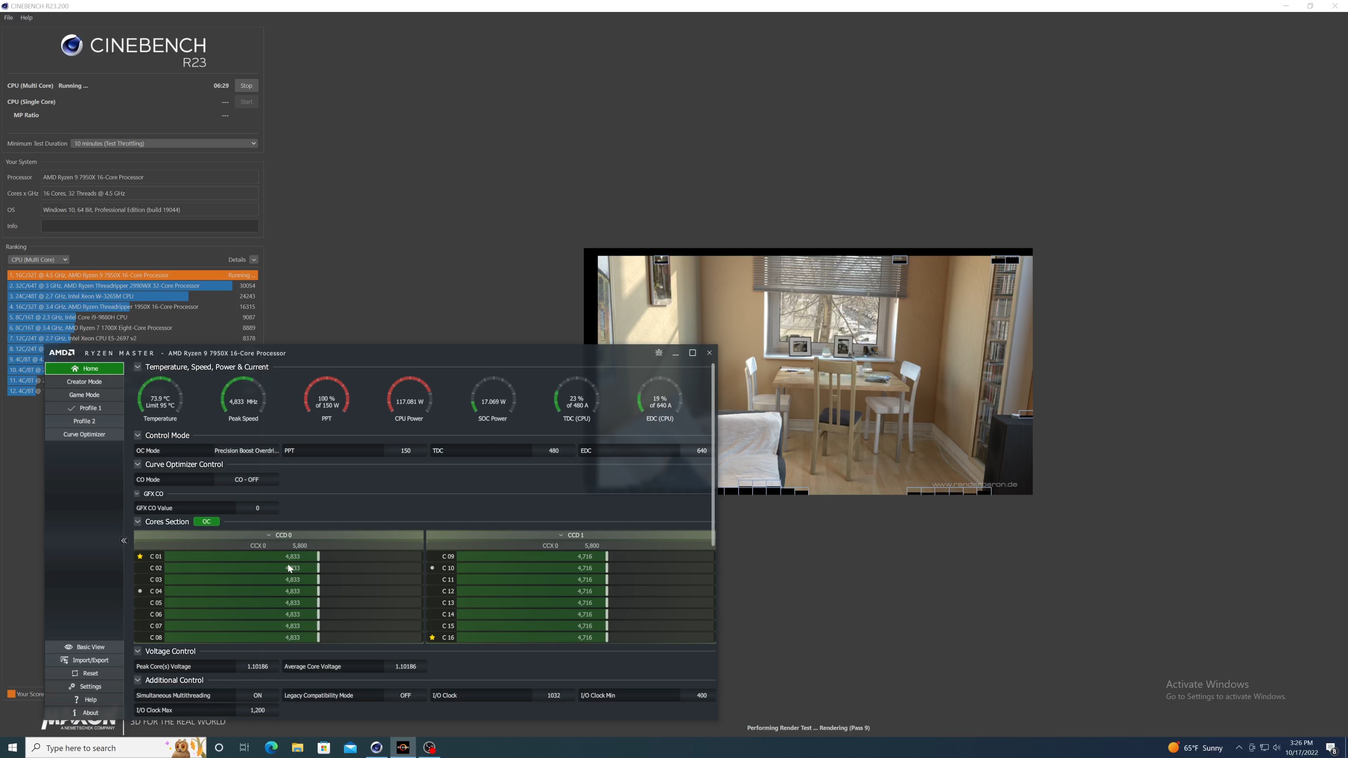Viewport: 1348px width, 758px height.
Task: Select Profile 1 checked entry
Action: [84, 408]
